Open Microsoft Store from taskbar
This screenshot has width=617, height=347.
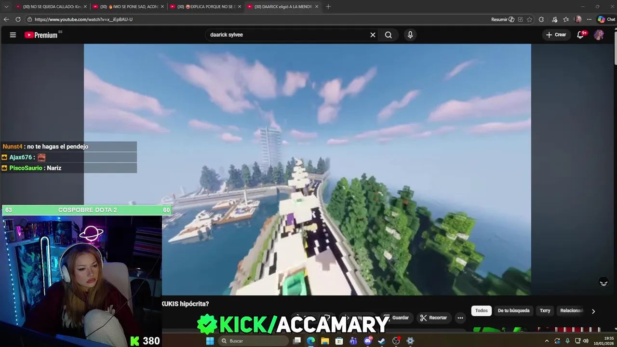(x=339, y=341)
